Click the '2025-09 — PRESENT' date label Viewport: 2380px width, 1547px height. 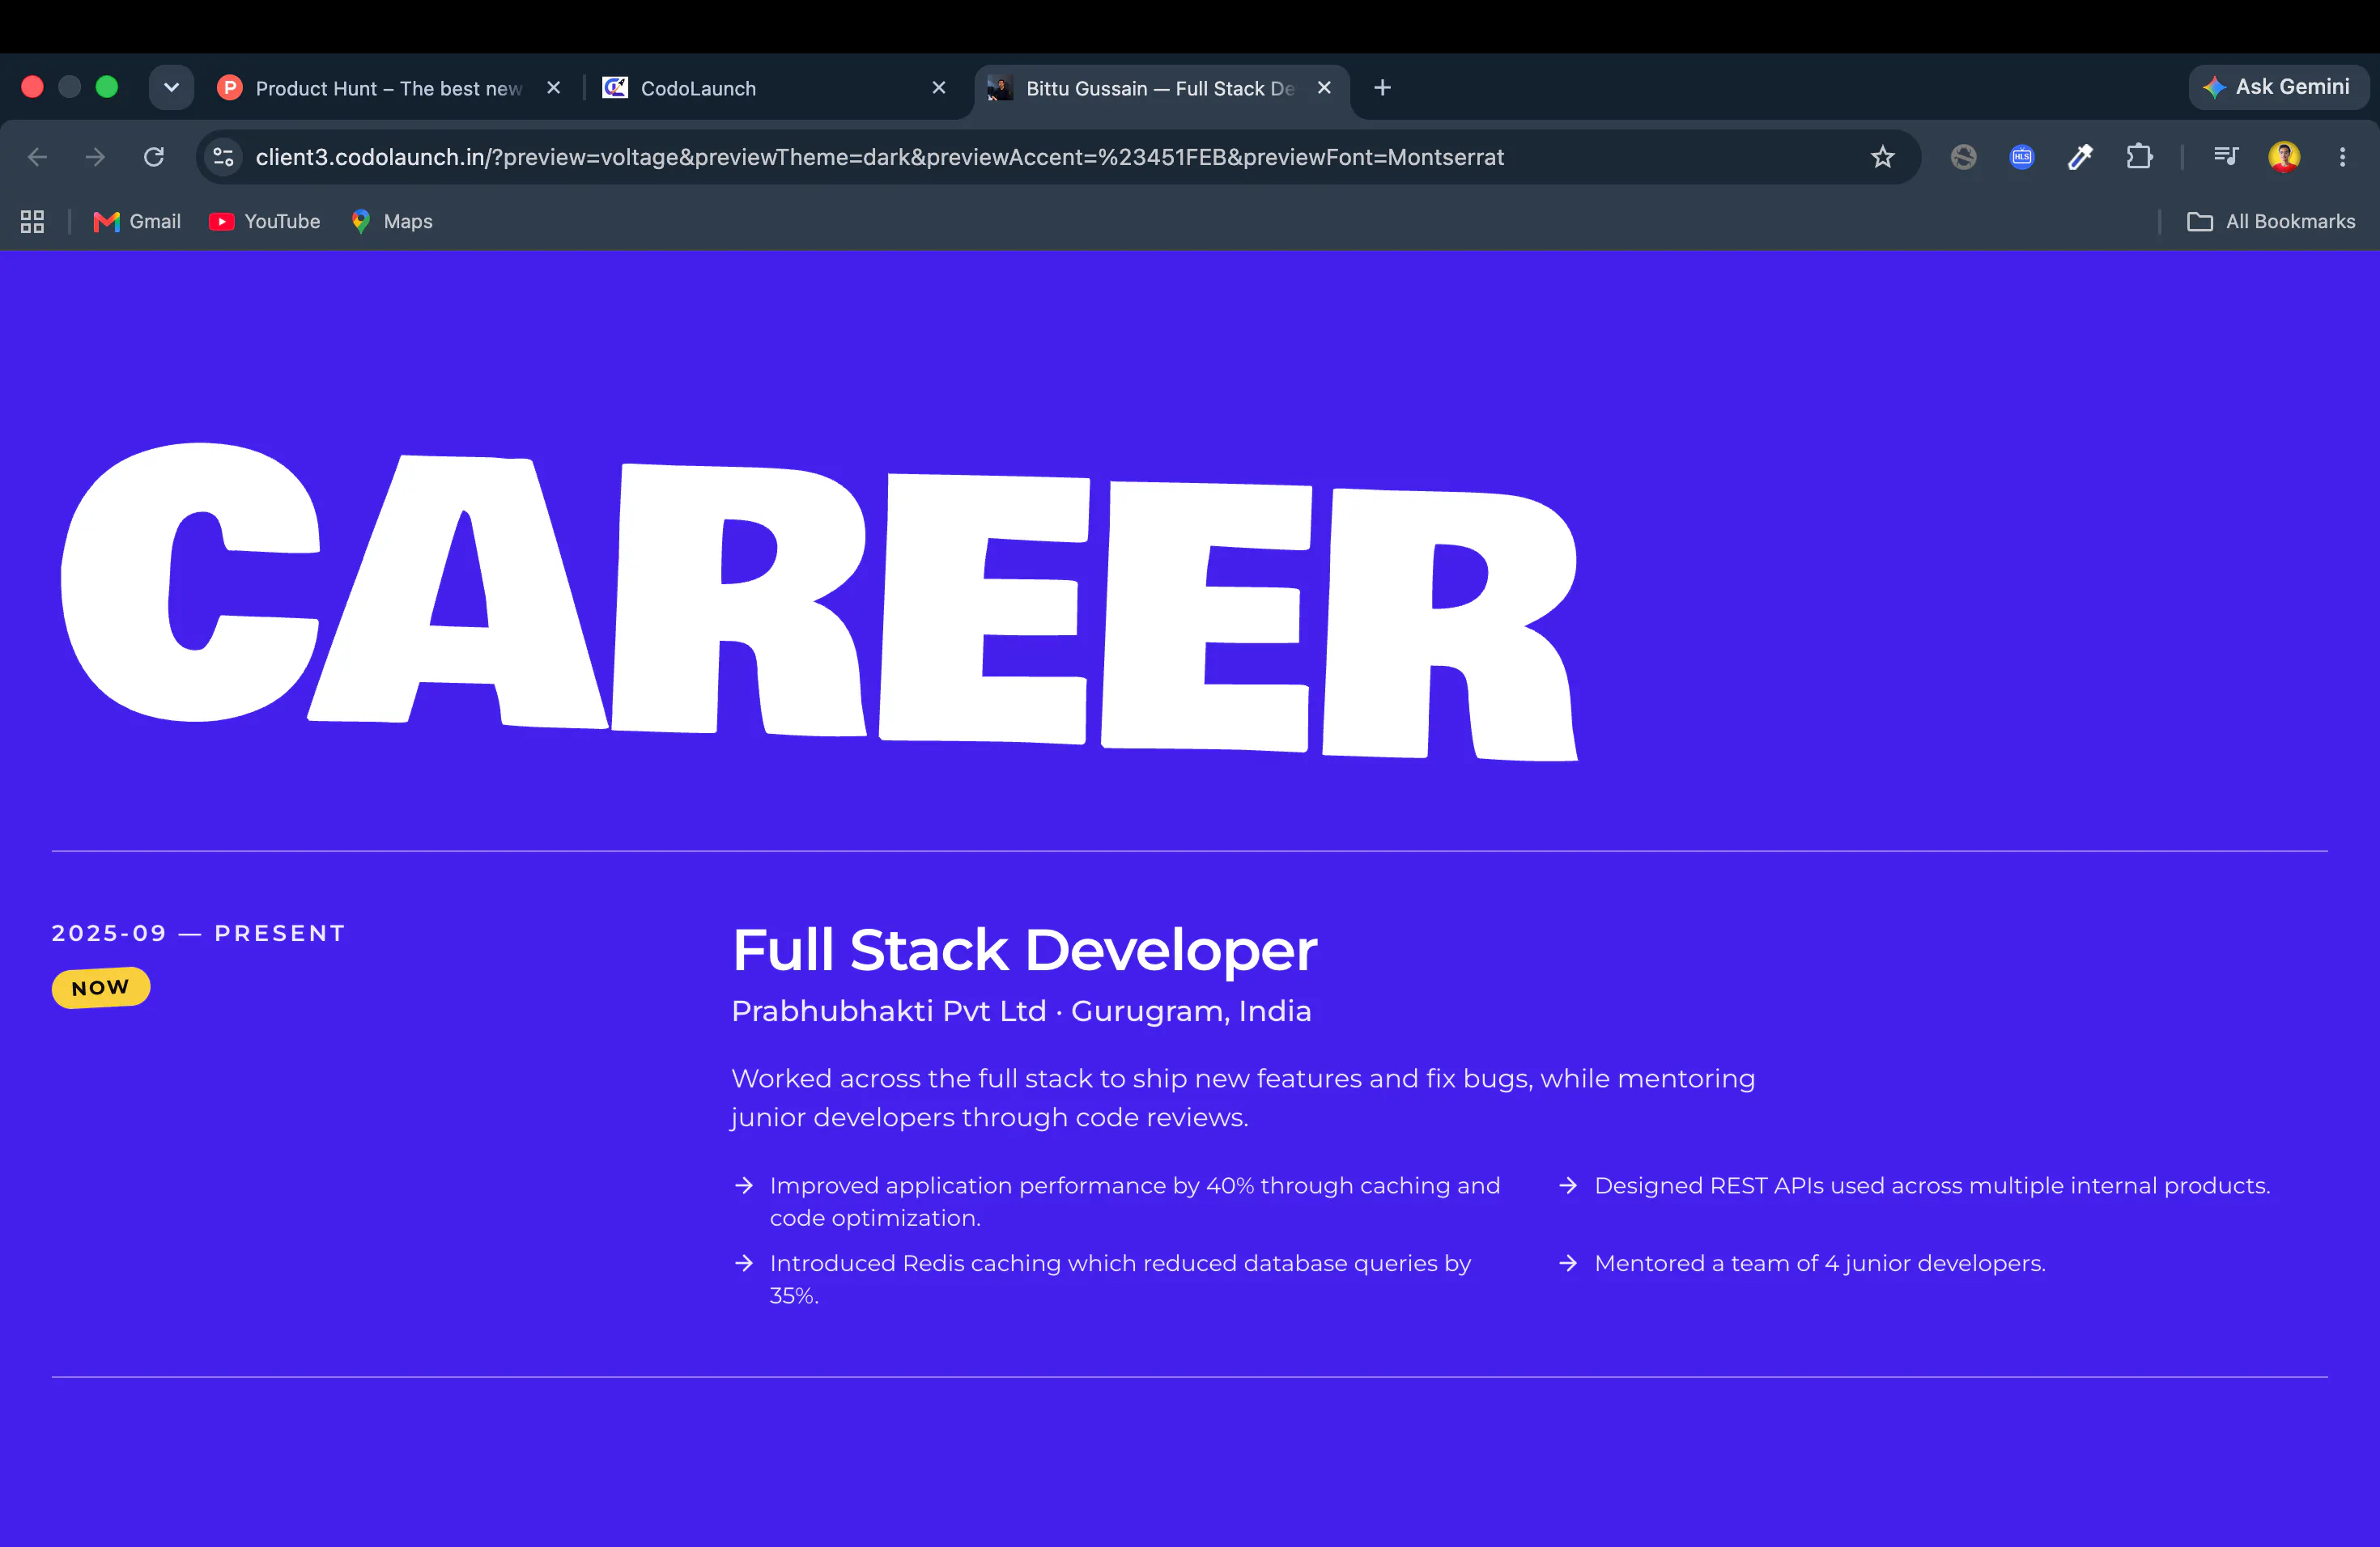pos(199,934)
